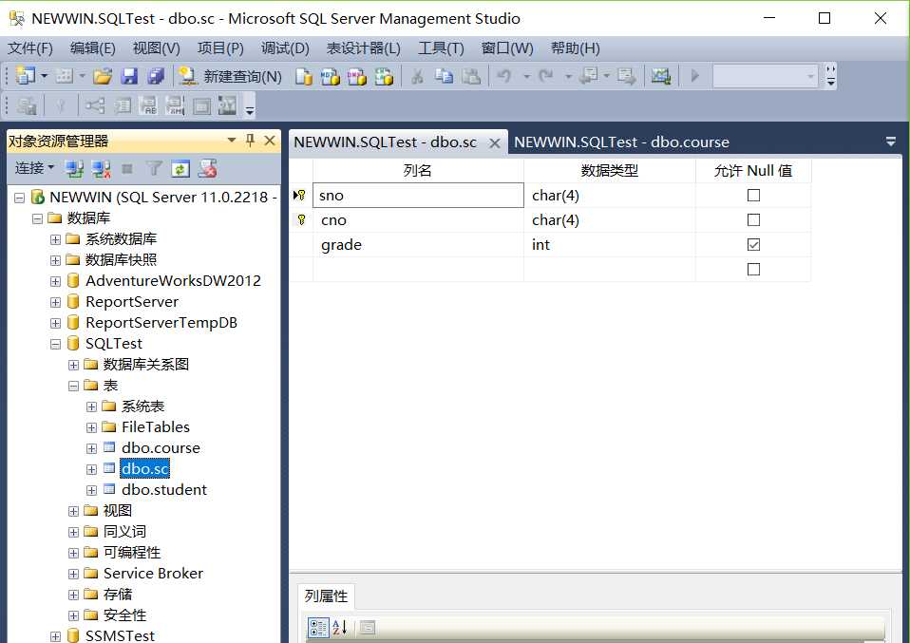The width and height of the screenshot is (910, 643).
Task: Open the 调试(D) menu
Action: pyautogui.click(x=285, y=48)
